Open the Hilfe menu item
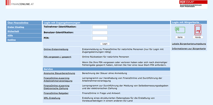213x105 pixels. coord(10,36)
